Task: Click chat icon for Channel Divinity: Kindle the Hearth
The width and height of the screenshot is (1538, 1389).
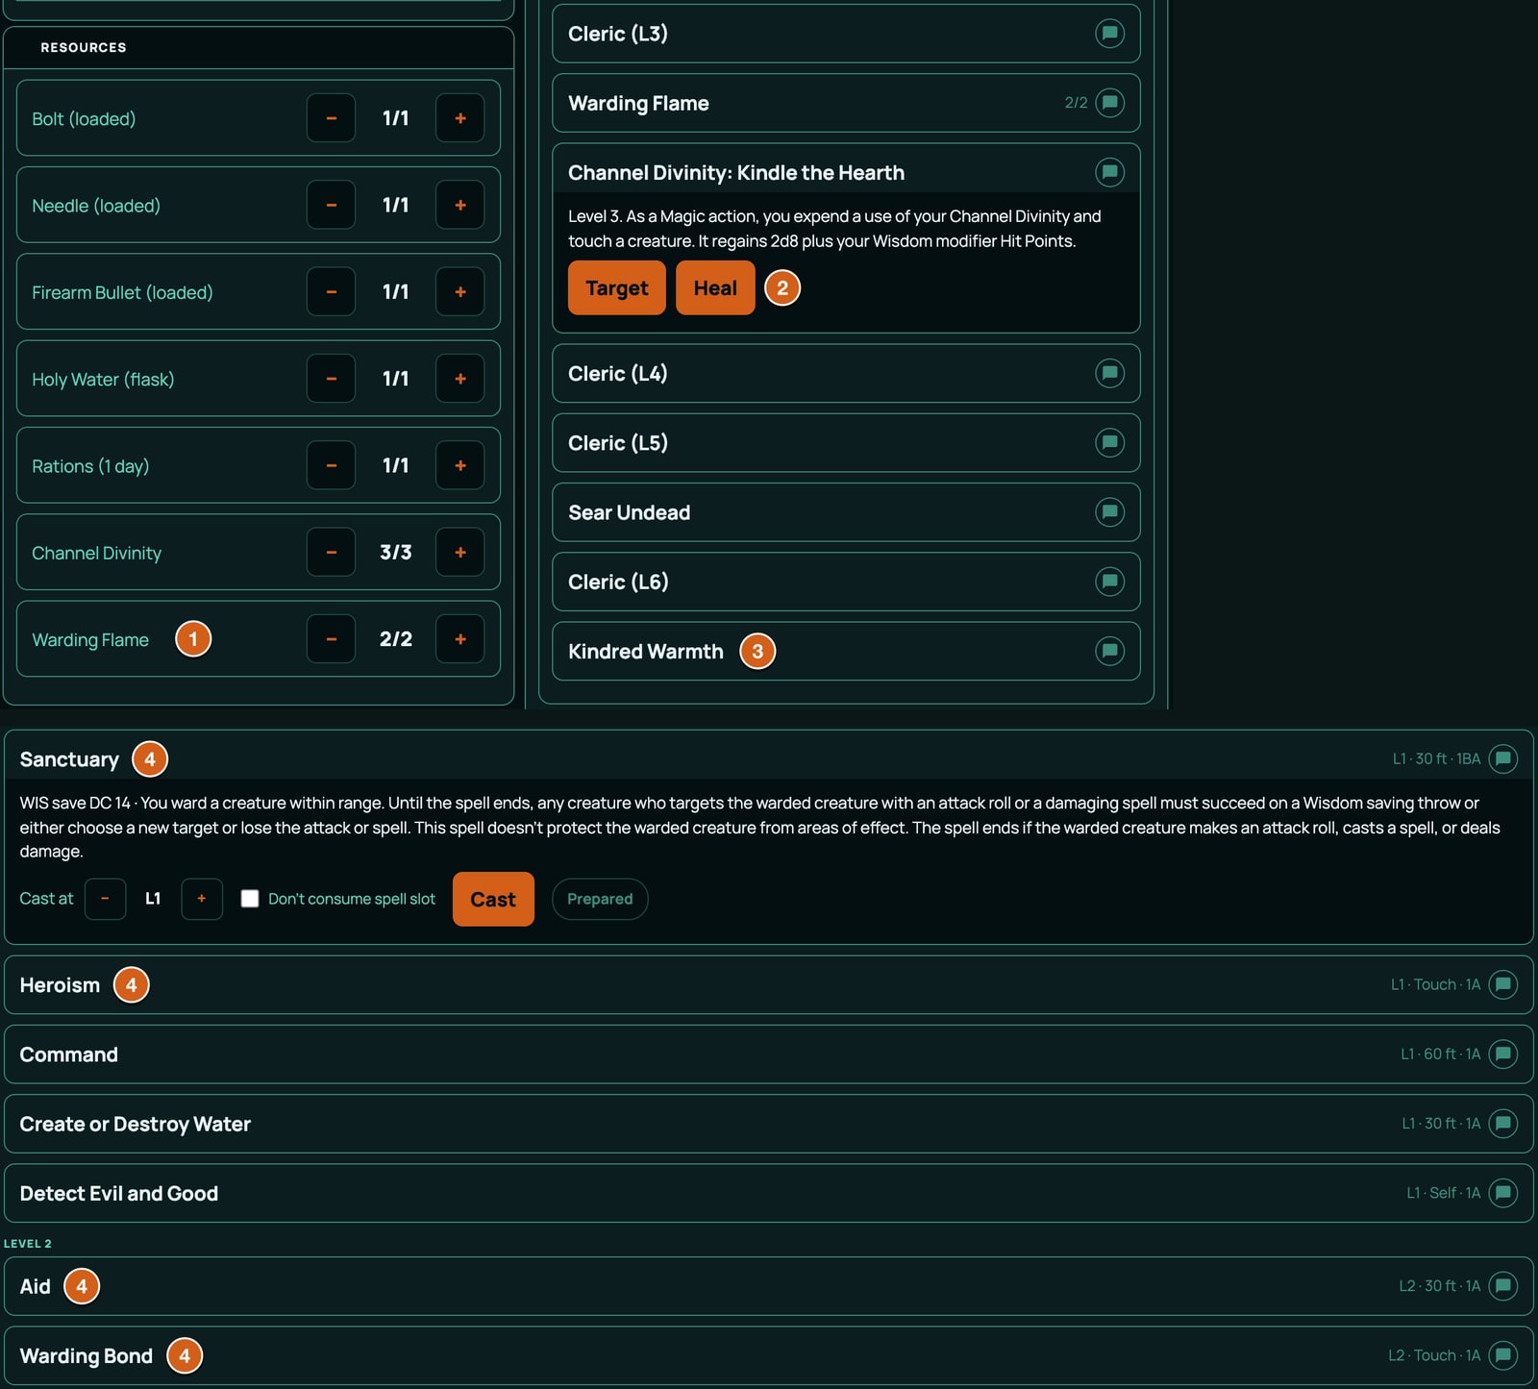Action: click(1109, 172)
